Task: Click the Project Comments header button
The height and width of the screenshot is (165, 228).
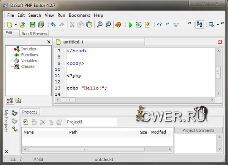Action: coord(198,130)
